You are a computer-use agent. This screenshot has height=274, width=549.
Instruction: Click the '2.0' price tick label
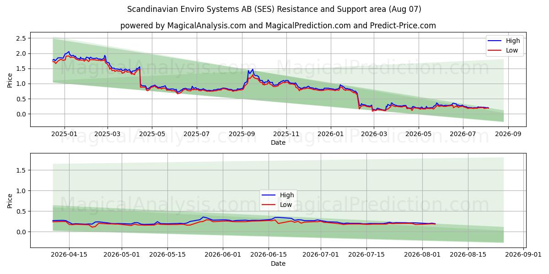(x=21, y=53)
